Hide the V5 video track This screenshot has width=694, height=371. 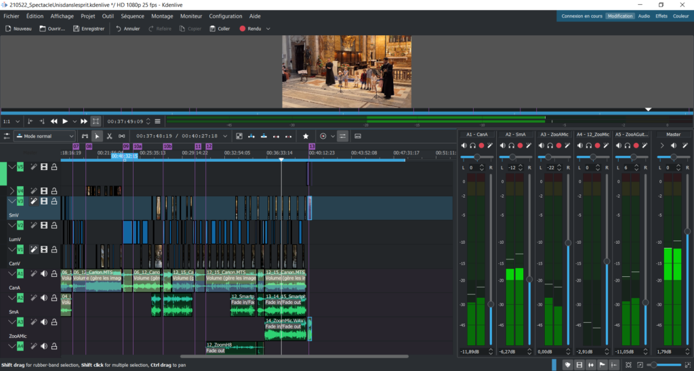(x=44, y=167)
